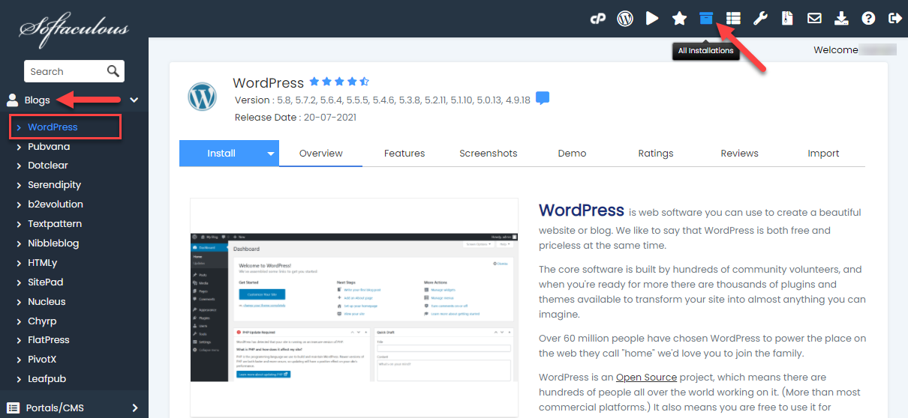Open backups via the zipped file icon
This screenshot has width=908, height=418.
click(x=787, y=19)
